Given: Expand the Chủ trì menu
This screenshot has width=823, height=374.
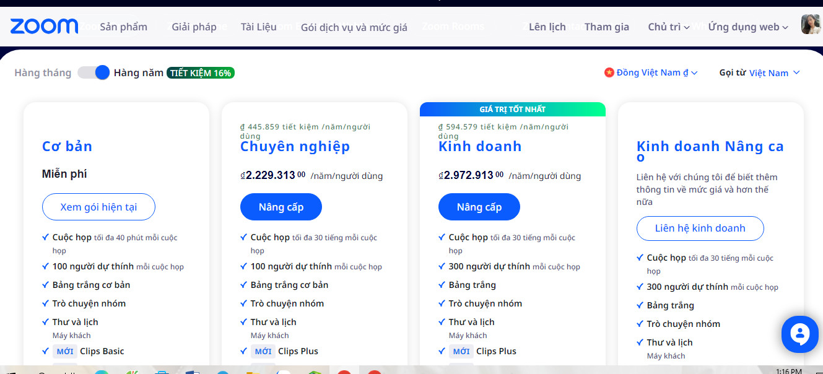Looking at the screenshot, I should 669,27.
